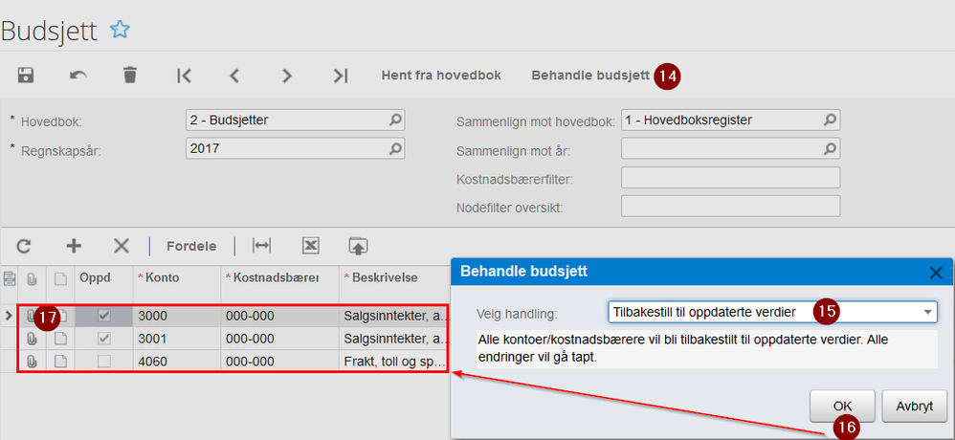Toggle Oppd checkbox for account 4060

[103, 363]
